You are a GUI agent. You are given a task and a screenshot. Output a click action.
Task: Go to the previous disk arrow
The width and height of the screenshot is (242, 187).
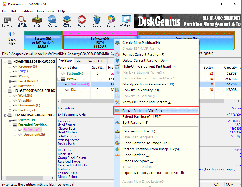pos(10,34)
